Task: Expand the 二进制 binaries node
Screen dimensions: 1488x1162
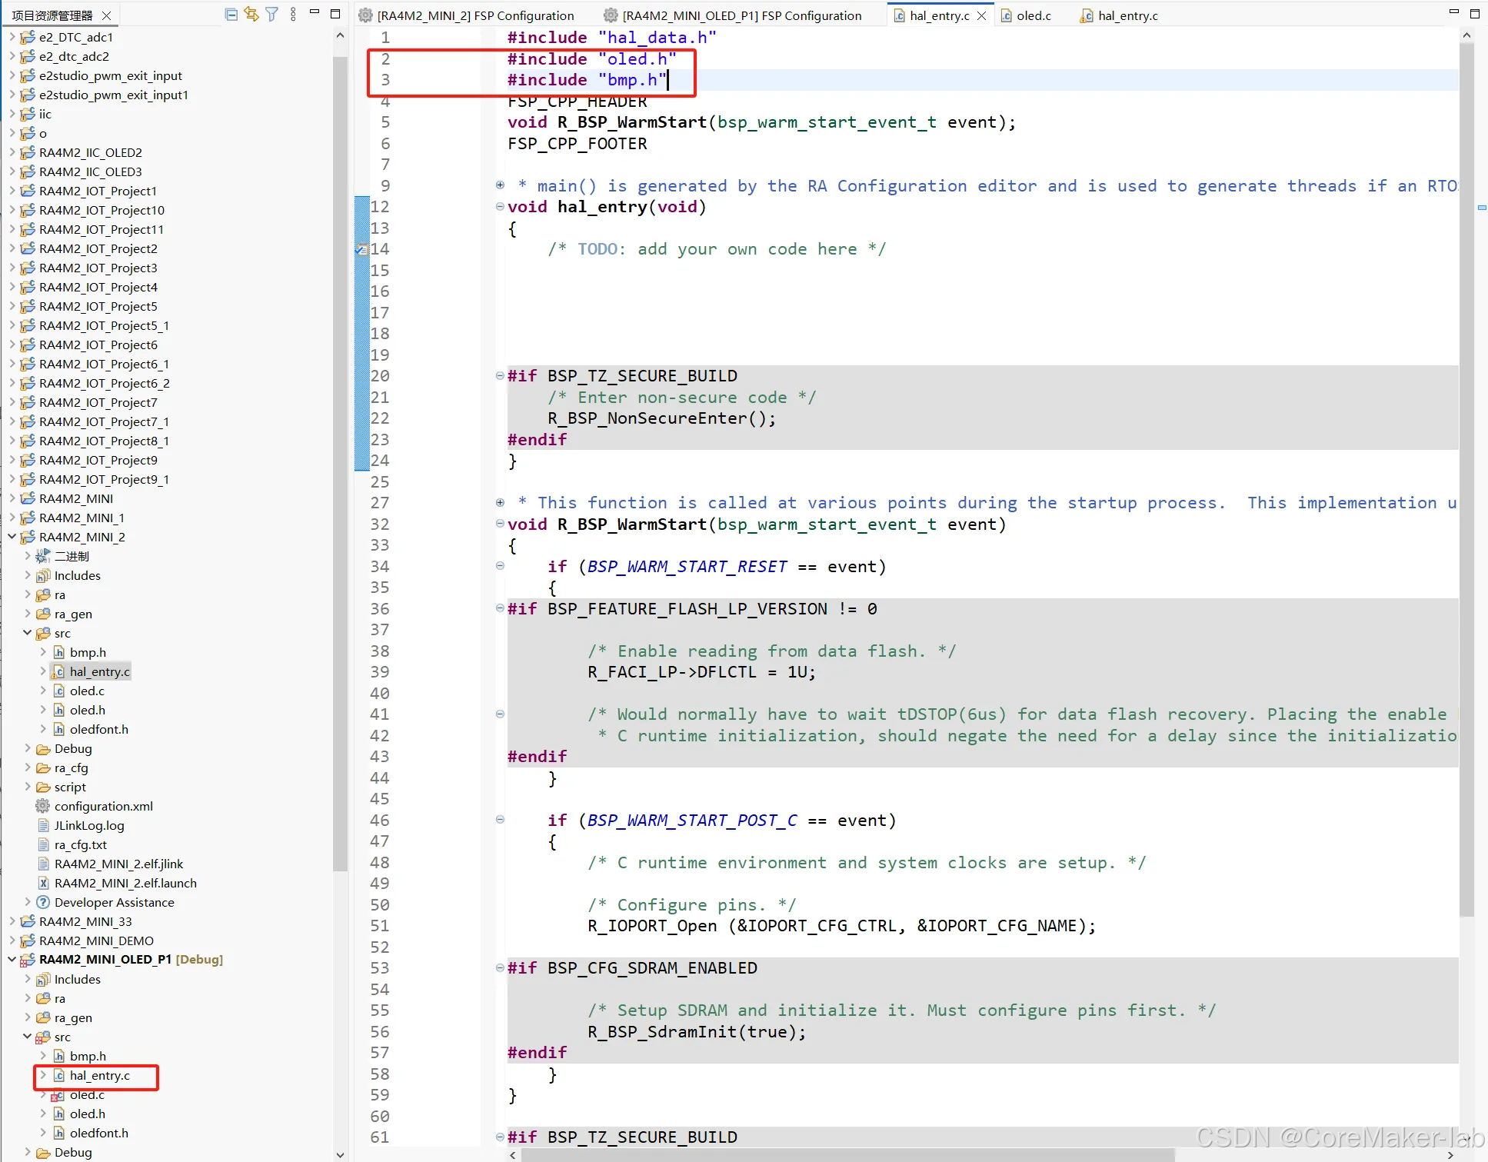Action: coord(27,556)
